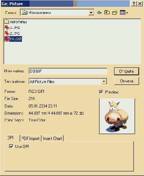This screenshot has width=144, height=176.
Task: Open the view menu icon
Action: click(x=123, y=13)
